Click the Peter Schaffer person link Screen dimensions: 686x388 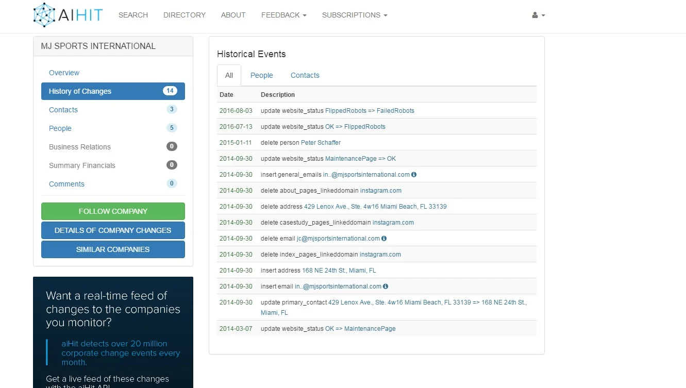point(321,143)
